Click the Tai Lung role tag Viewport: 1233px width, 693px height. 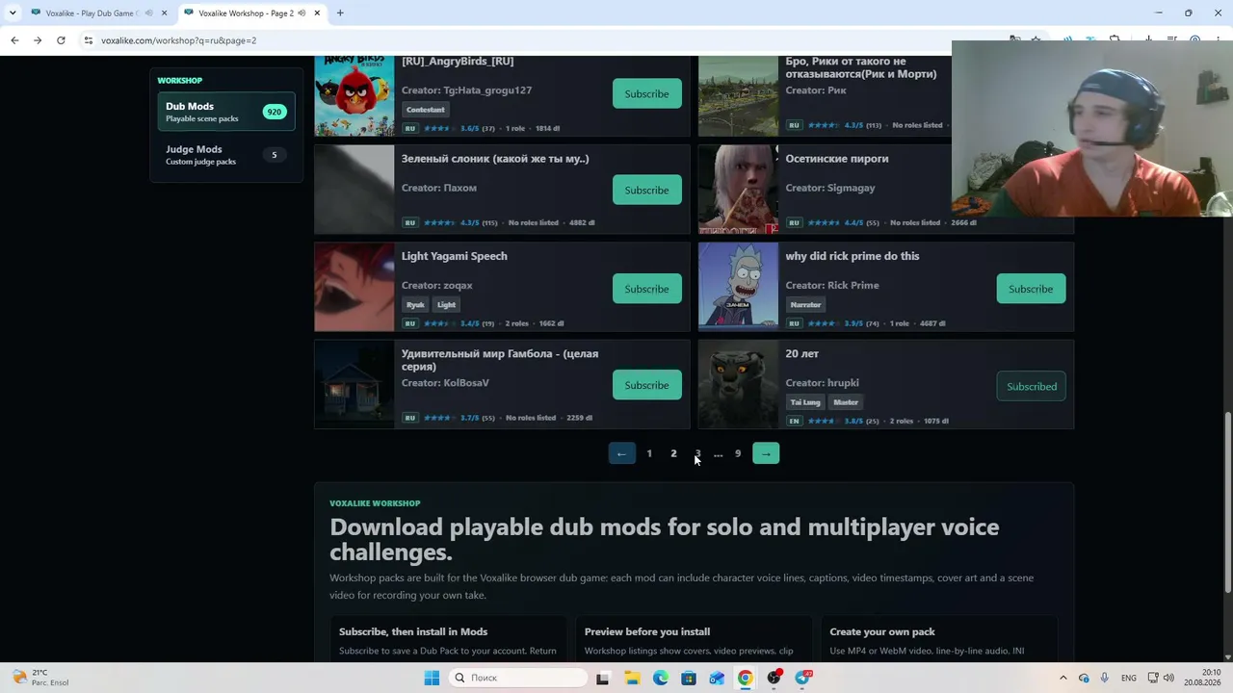click(x=805, y=402)
